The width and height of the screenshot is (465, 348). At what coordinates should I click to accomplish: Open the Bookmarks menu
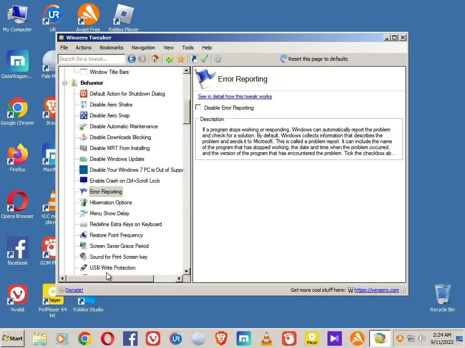pyautogui.click(x=112, y=48)
